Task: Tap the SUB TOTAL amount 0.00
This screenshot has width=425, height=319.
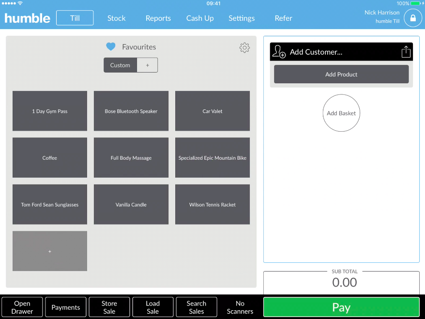Action: (x=344, y=282)
